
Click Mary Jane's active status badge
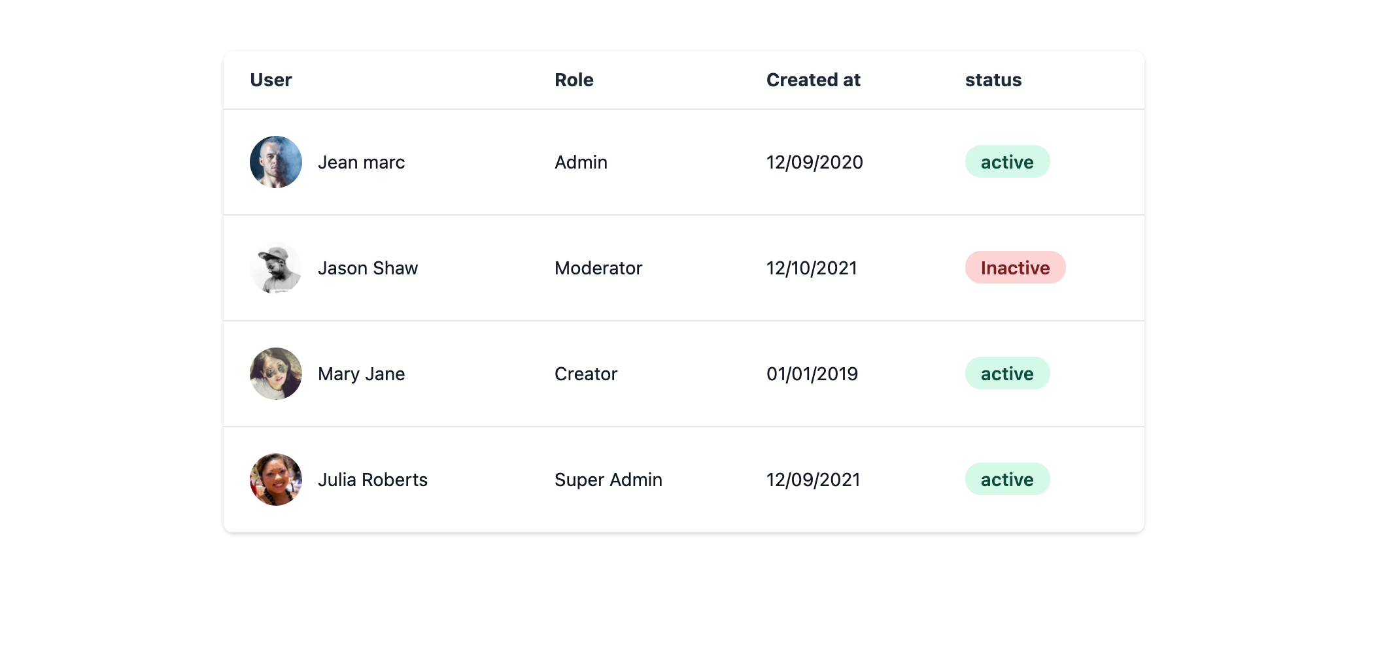coord(1007,374)
